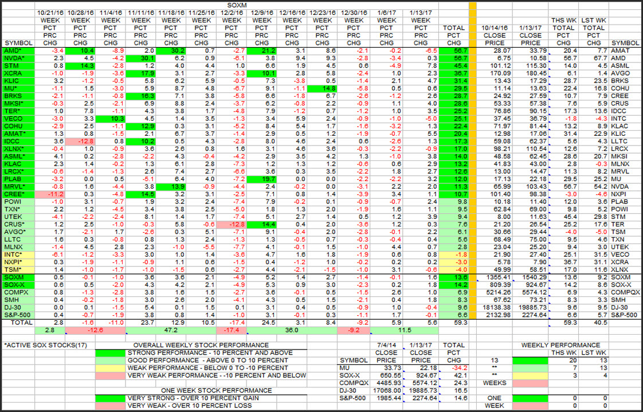This screenshot has height=412, width=643.
Task: Select the light green Good Performance legend swatch
Action: (110, 360)
